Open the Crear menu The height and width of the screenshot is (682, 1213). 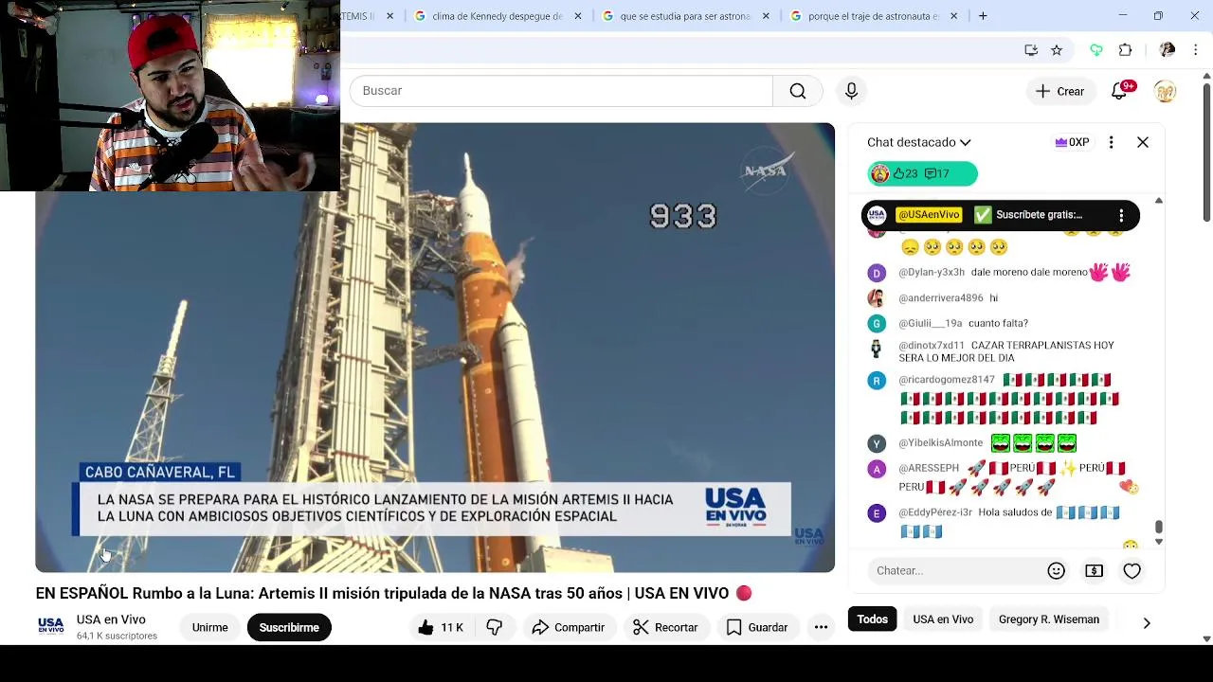[x=1059, y=91]
